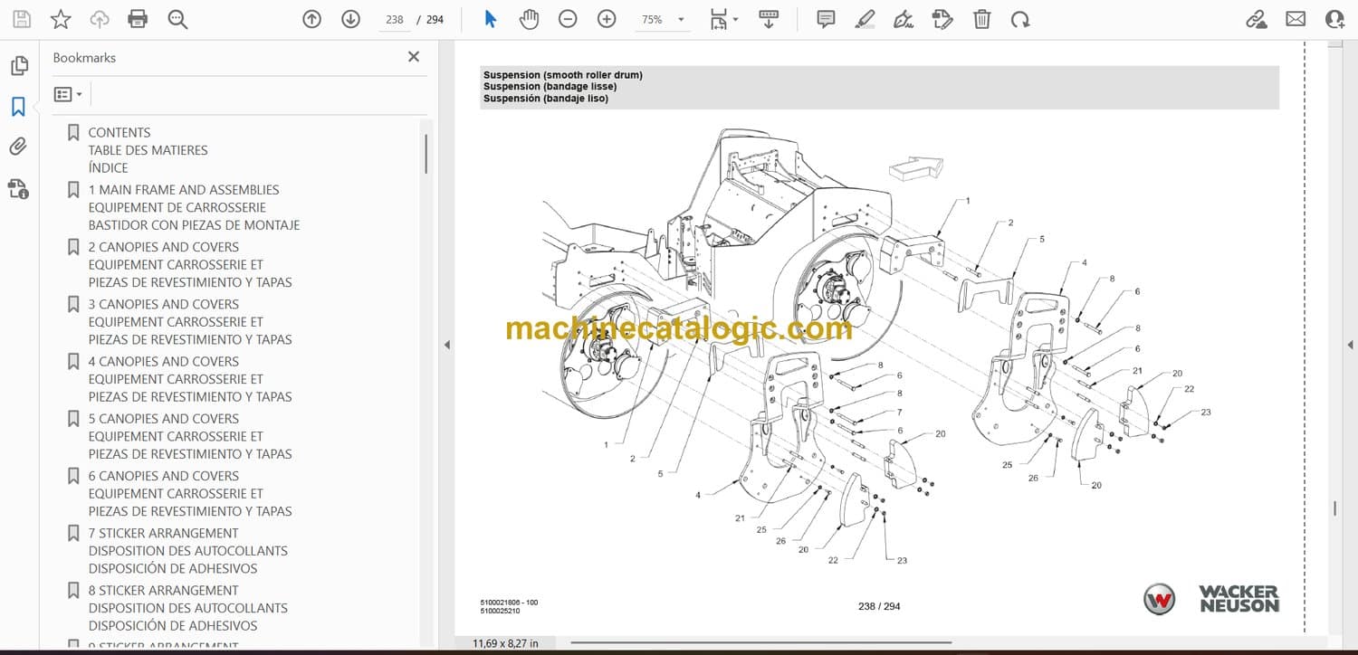The image size is (1358, 655).
Task: Jump to 2 CANOPIES AND COVERS bookmark
Action: tap(190, 264)
